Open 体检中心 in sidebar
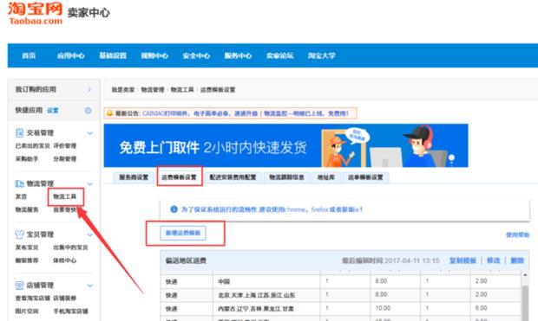Screen dimensions: 538x321 [x=65, y=260]
